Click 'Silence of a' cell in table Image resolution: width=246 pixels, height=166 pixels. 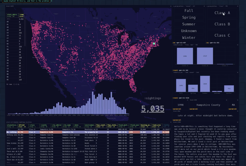[x=12, y=154]
